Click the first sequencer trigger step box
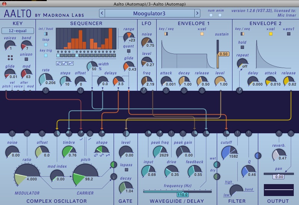Screen dimensions: 299x205 (x=58, y=55)
